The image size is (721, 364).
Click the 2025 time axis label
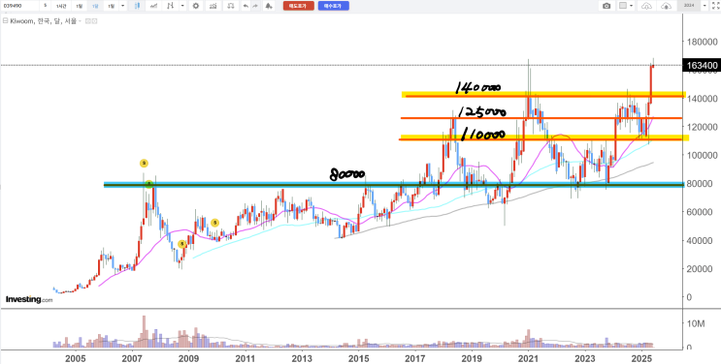[641, 357]
